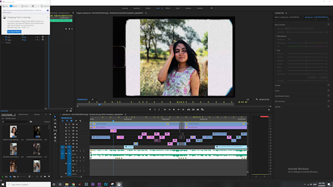Switch to Effects workspace

(x=168, y=8)
